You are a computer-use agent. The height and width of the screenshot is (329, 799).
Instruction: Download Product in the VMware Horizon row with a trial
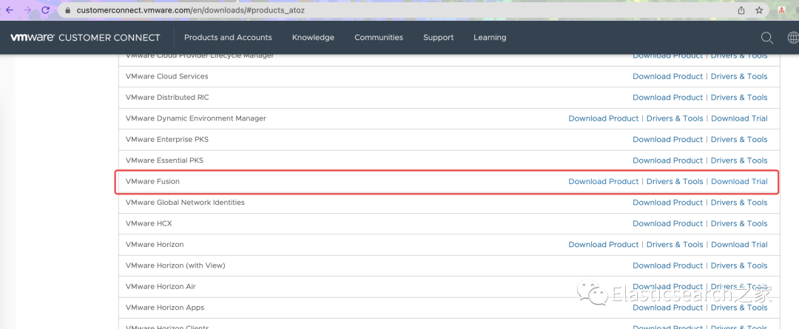[x=604, y=245]
